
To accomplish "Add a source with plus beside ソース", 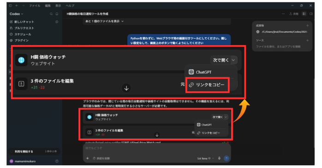I will (307, 41).
